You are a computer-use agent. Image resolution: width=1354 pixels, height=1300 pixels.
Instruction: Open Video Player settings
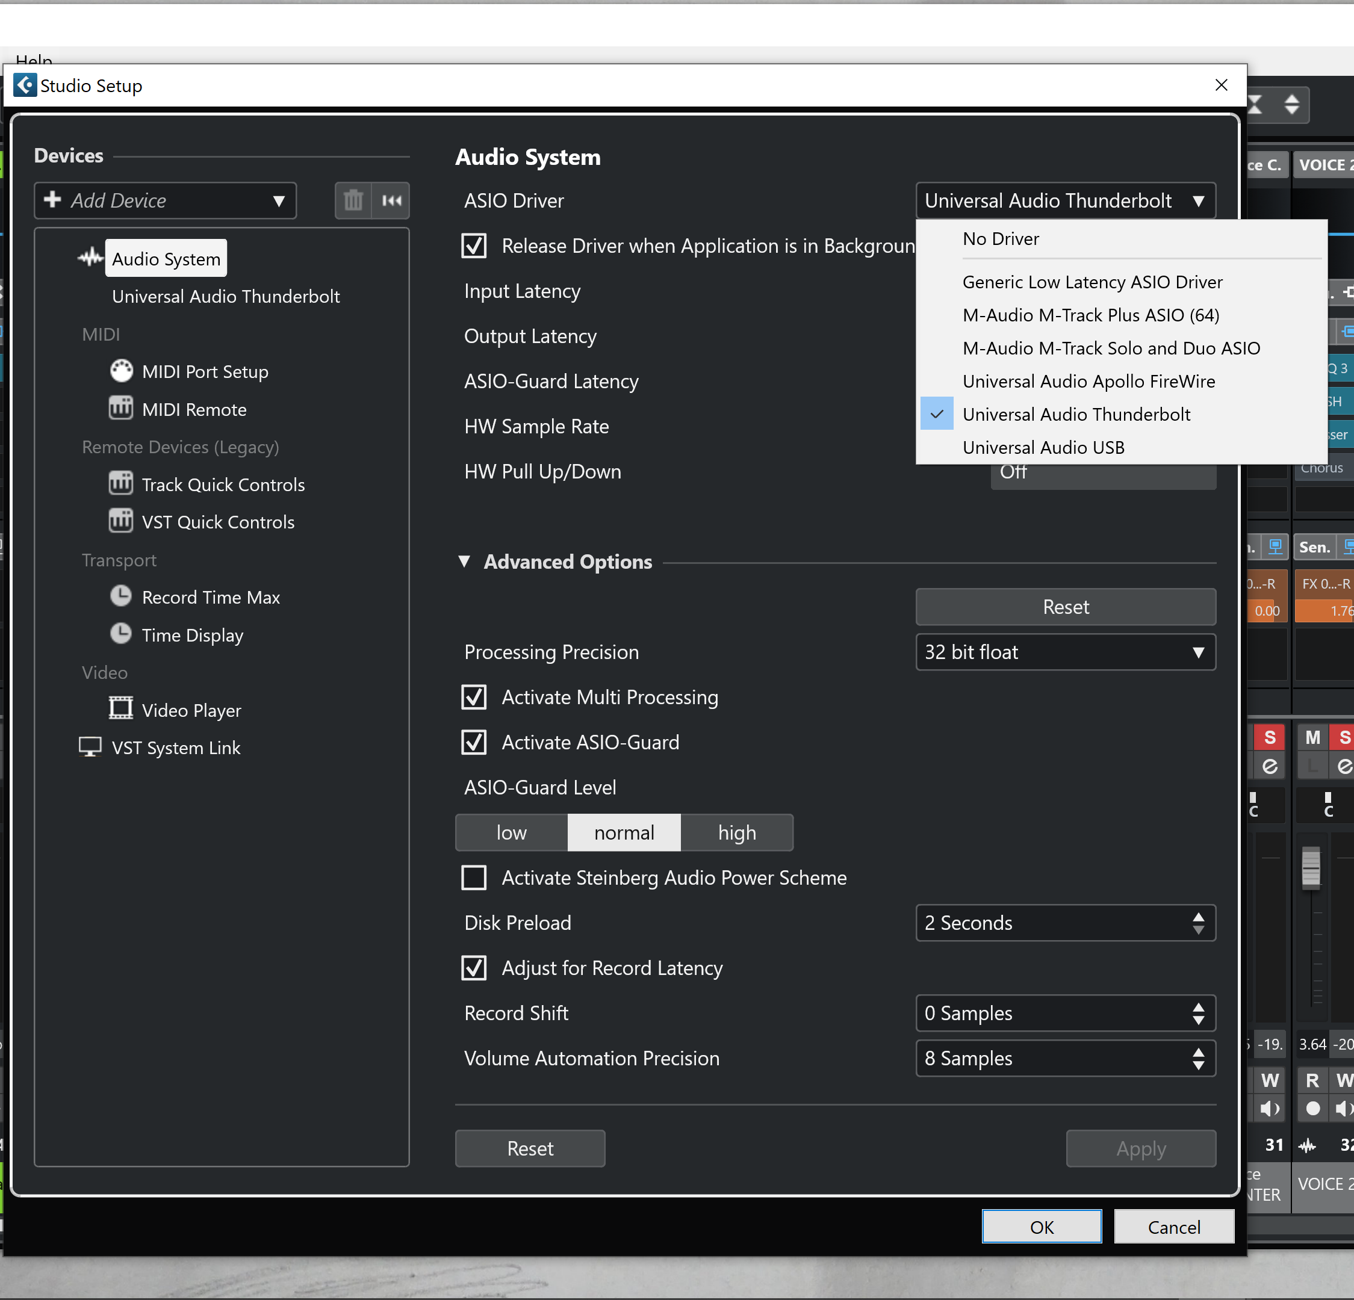(191, 710)
